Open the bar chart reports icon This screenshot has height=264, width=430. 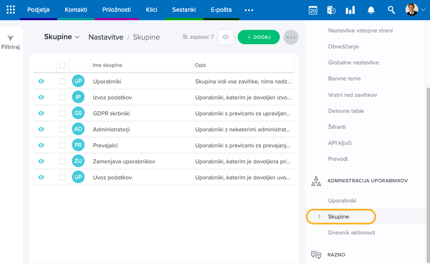tap(350, 10)
